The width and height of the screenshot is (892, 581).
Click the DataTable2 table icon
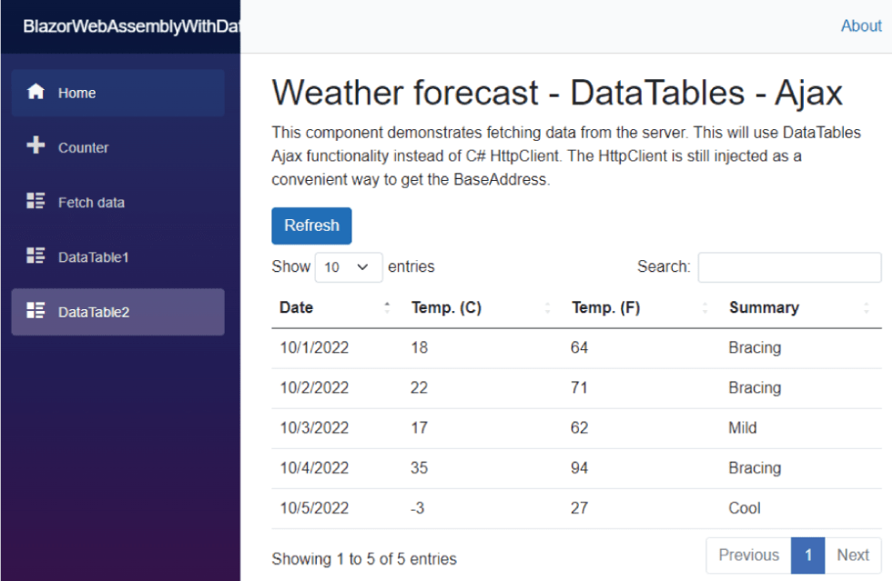coord(35,310)
